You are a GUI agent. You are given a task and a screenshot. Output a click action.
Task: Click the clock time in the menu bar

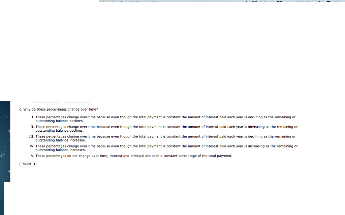(x=304, y=1)
